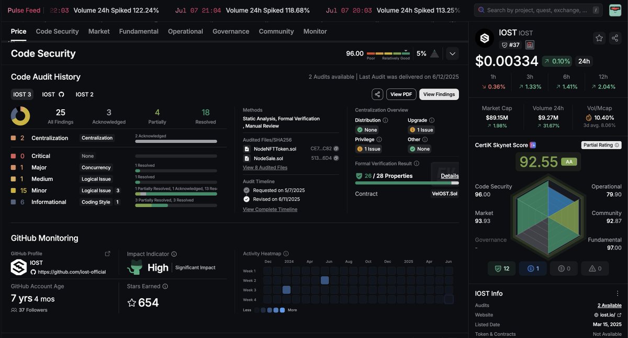The height and width of the screenshot is (338, 628).
Task: Click the findings donut chart
Action: pos(20,116)
